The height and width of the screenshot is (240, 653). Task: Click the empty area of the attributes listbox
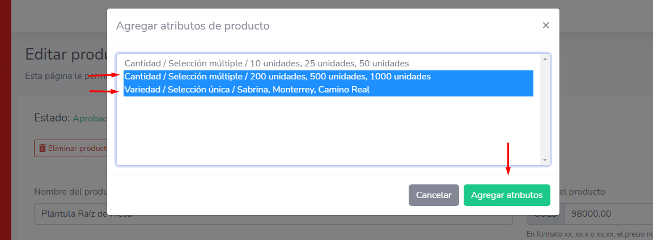[x=329, y=130]
